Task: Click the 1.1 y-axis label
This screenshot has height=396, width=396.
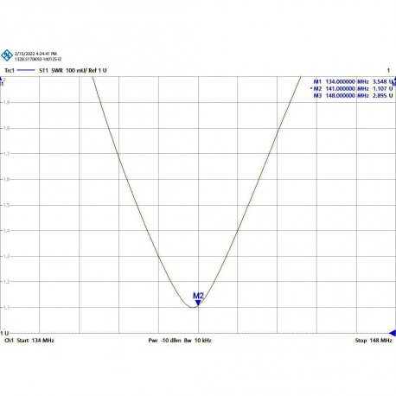Action: [6, 308]
